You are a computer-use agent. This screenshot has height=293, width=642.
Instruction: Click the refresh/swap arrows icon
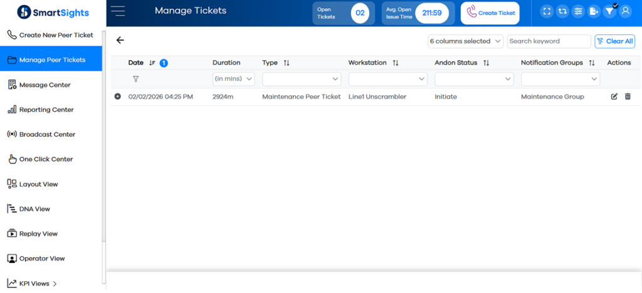562,12
